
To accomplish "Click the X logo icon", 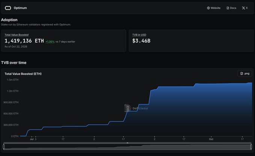I will coord(243,8).
